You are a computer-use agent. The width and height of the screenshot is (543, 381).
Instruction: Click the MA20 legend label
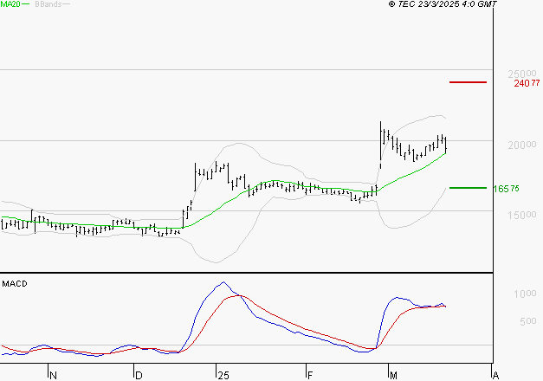(x=10, y=4)
